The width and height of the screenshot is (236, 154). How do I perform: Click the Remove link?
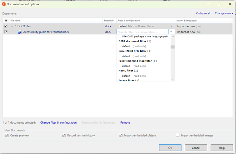(x=125, y=123)
